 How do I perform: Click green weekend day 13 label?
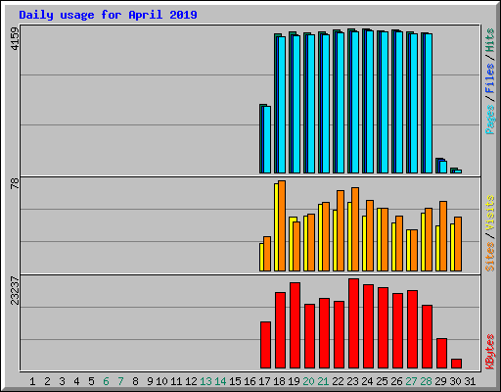pyautogui.click(x=205, y=381)
